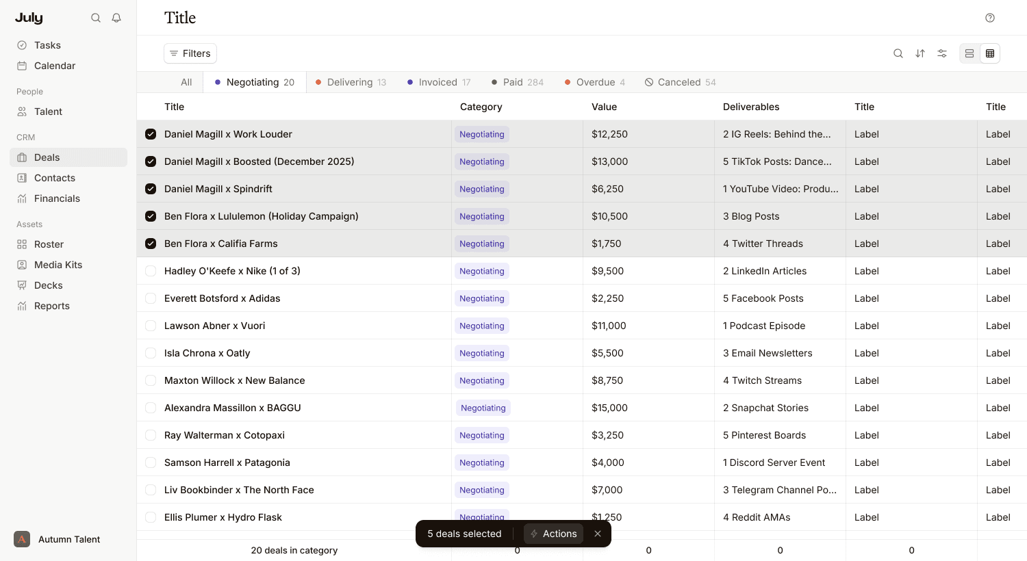Click the July logo
Viewport: 1027px width, 561px height.
tap(29, 18)
